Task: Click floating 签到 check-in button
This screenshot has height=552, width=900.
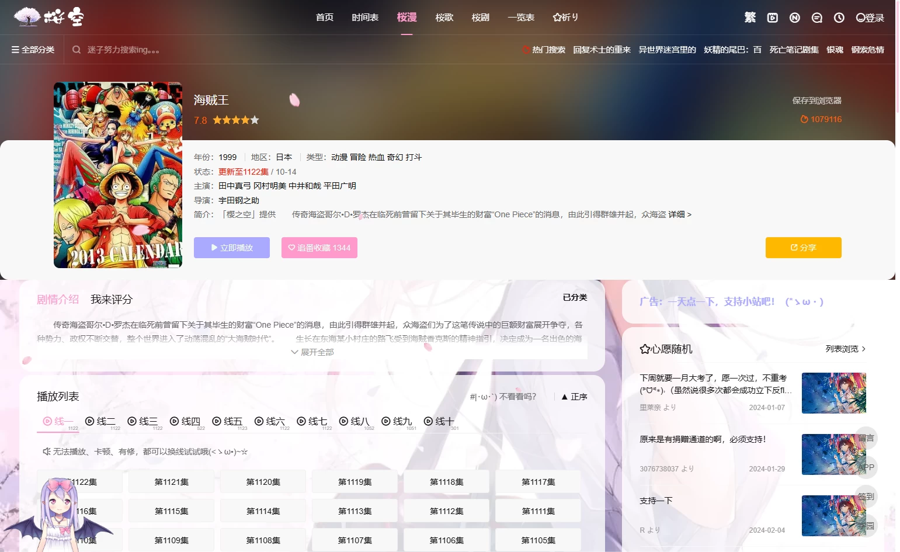Action: point(866,497)
